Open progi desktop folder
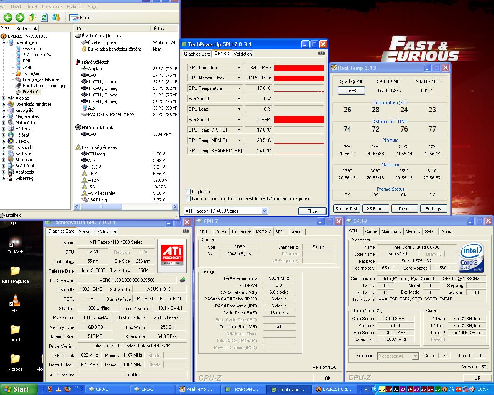Image resolution: width=494 pixels, height=395 pixels. (15, 333)
